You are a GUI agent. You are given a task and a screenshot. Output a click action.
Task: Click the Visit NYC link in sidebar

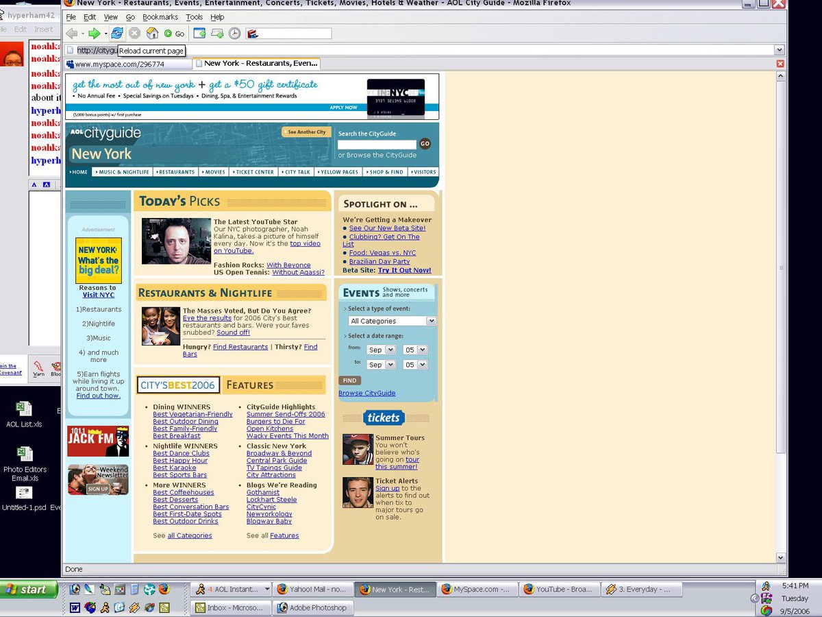99,295
